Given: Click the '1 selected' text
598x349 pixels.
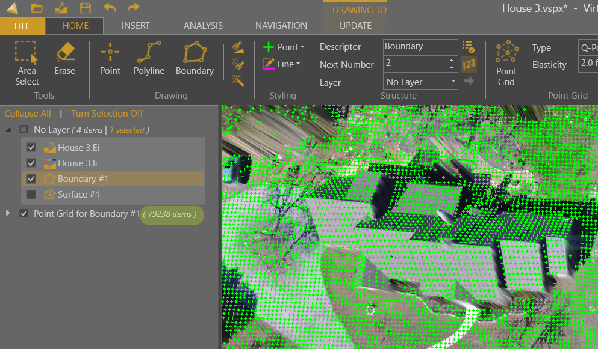Looking at the screenshot, I should pos(129,130).
